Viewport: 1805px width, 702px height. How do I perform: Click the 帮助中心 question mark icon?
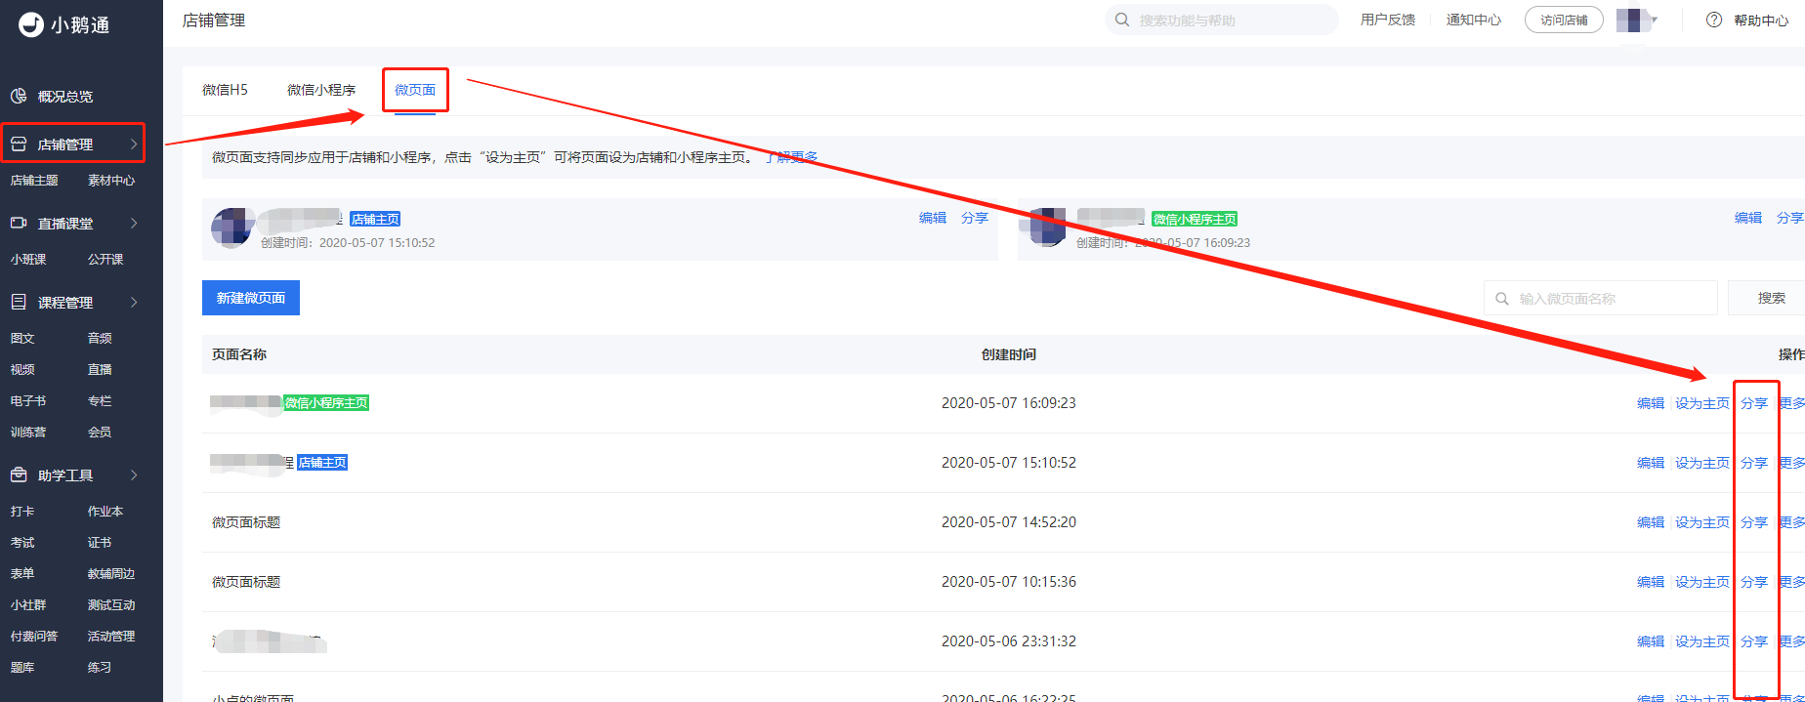click(x=1714, y=20)
